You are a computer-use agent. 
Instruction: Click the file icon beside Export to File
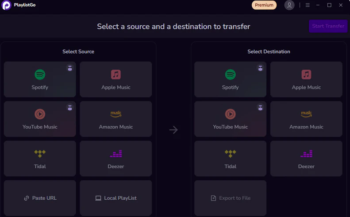click(213, 198)
